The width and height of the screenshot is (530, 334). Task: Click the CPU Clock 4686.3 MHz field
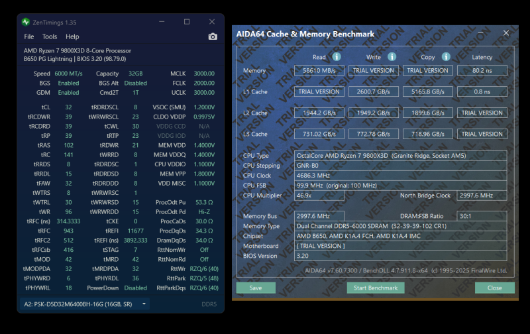coord(401,176)
